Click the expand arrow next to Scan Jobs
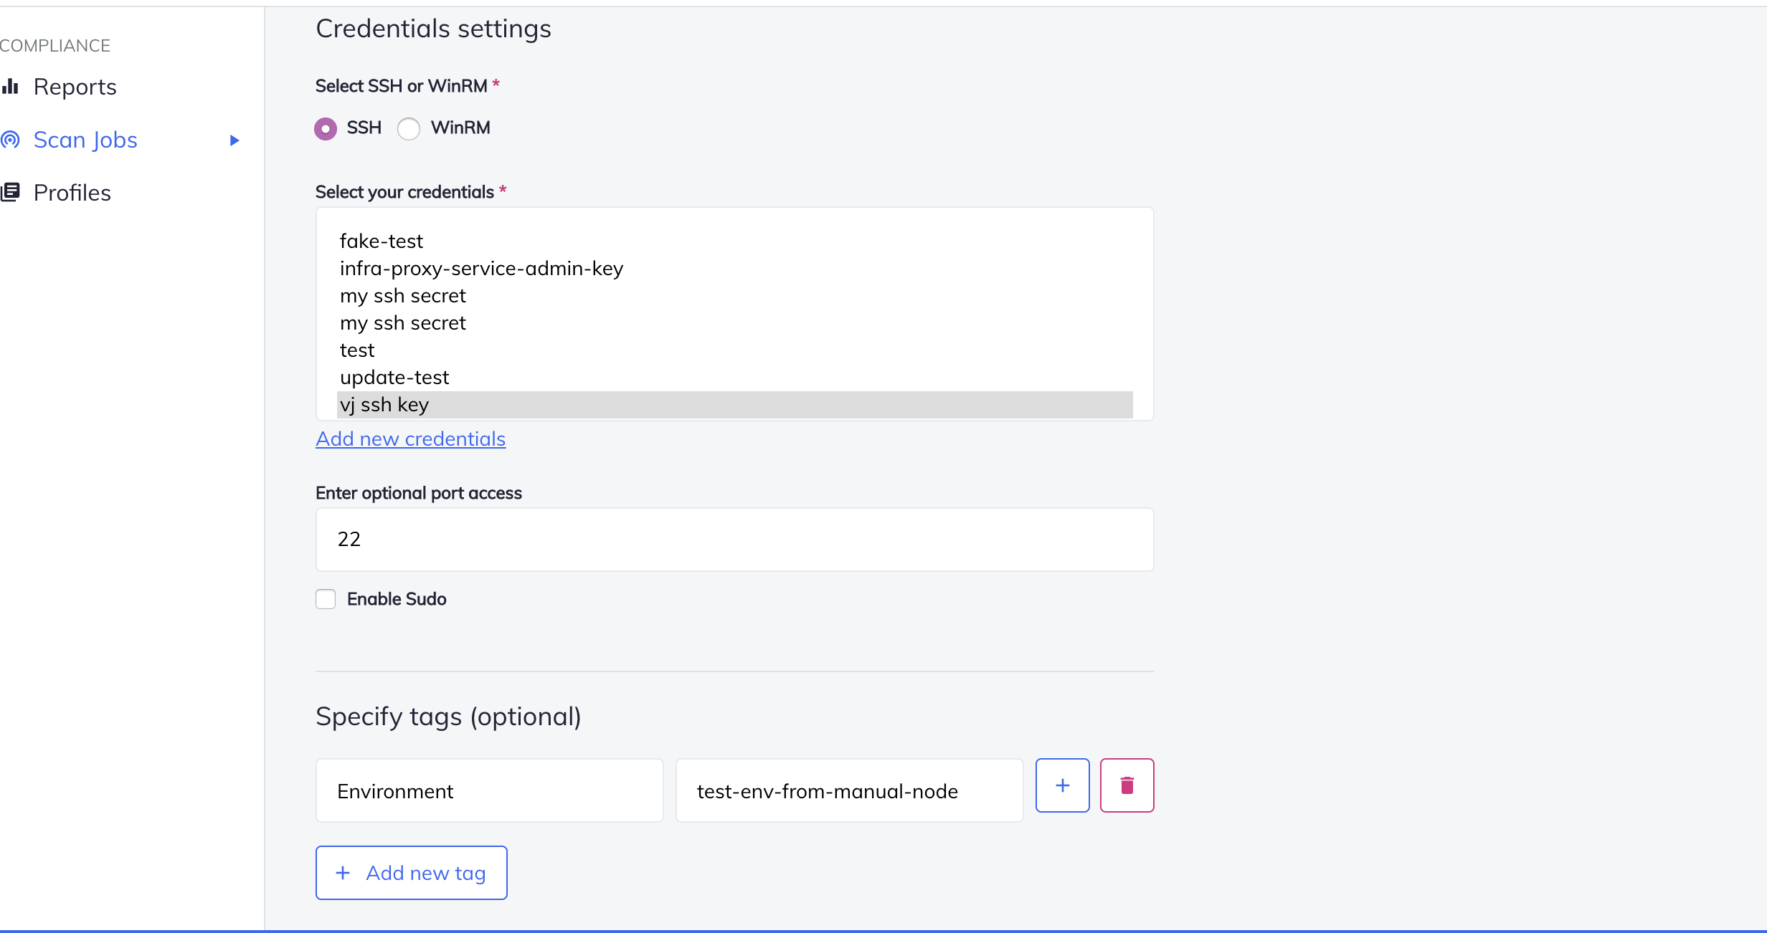Screen dimensions: 1767x933 234,139
